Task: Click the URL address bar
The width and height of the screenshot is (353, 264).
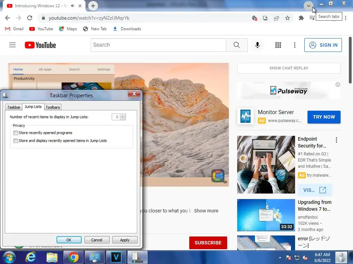Action: pos(144,18)
